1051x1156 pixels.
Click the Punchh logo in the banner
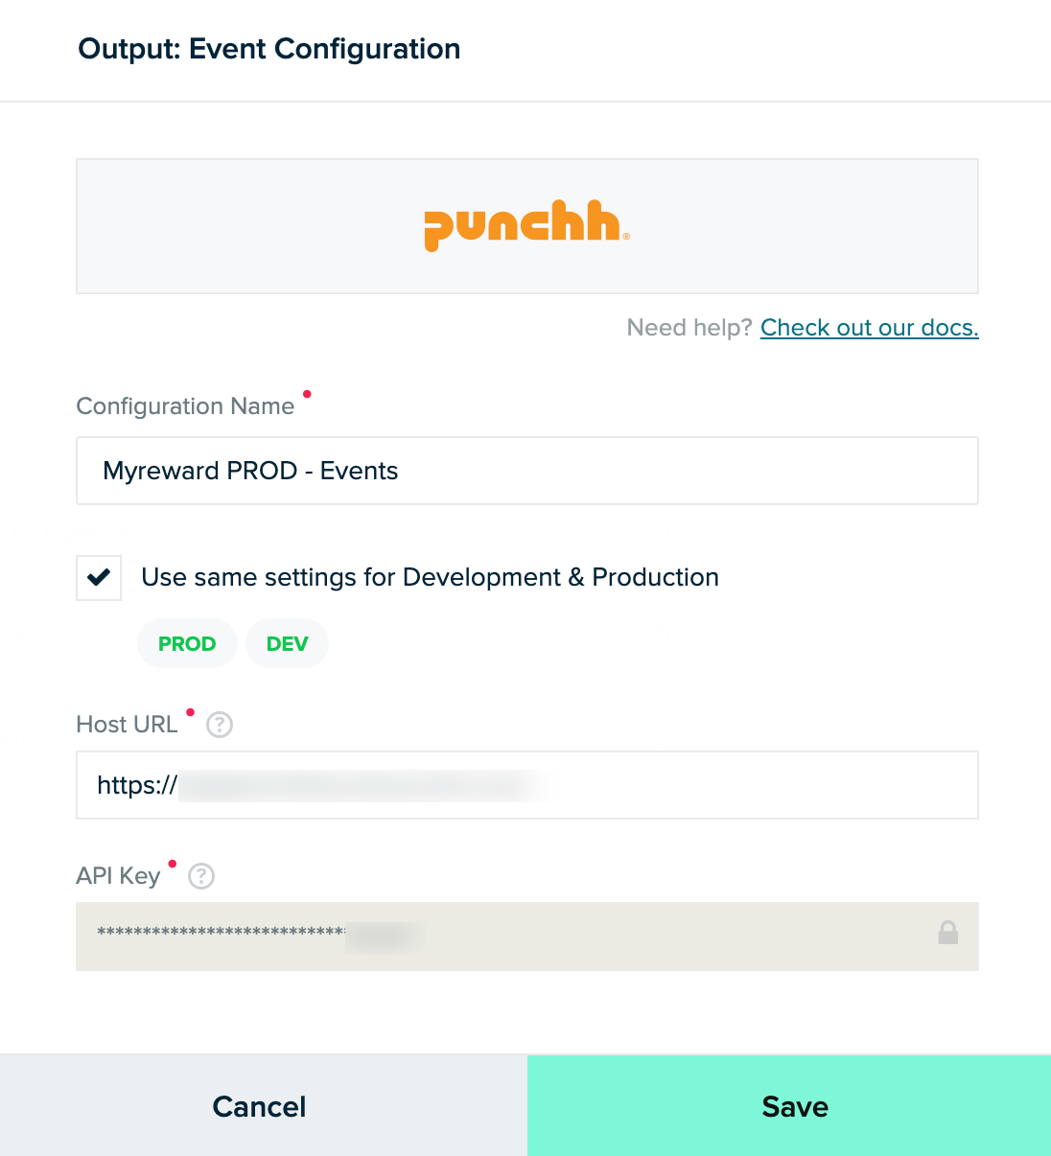tap(526, 226)
